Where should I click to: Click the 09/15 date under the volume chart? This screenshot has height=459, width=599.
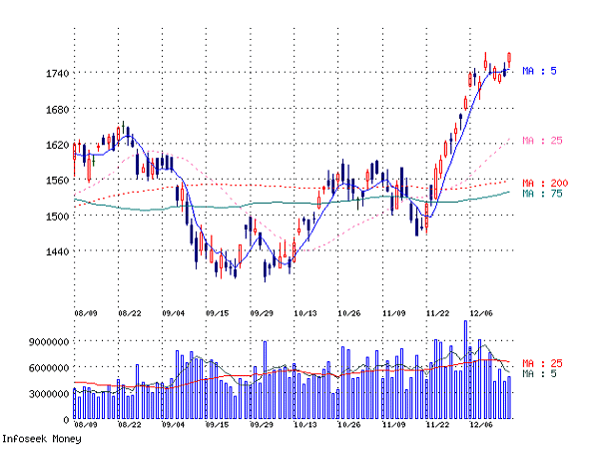click(218, 425)
